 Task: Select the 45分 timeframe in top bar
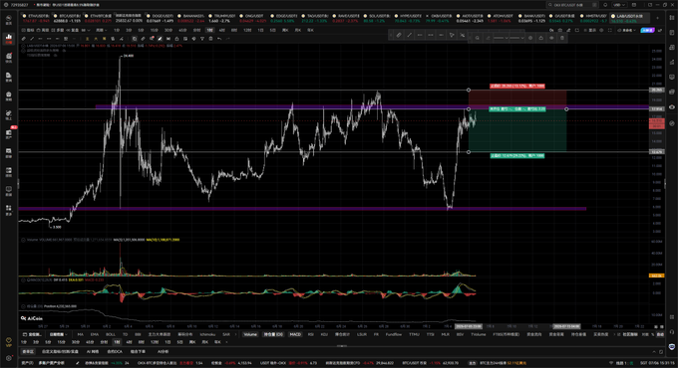coord(182,30)
